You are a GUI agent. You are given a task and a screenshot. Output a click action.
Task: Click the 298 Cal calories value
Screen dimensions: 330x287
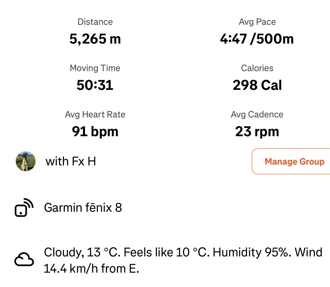point(257,85)
